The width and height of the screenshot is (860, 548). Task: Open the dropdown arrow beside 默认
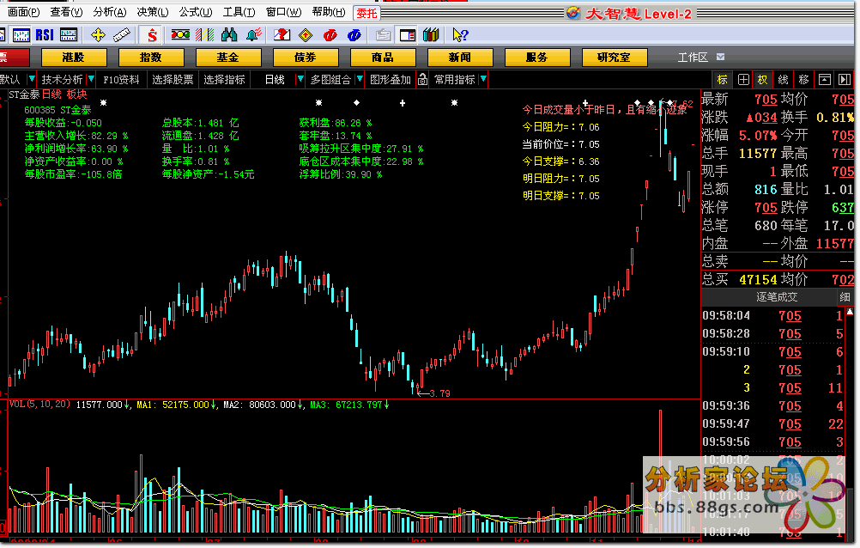(32, 80)
